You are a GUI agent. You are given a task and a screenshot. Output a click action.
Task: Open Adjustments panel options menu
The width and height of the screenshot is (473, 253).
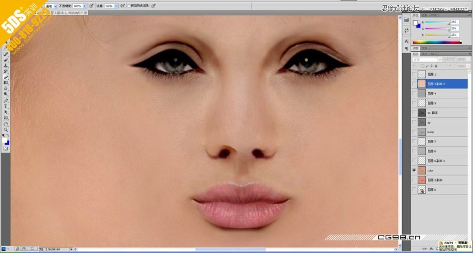click(469, 48)
